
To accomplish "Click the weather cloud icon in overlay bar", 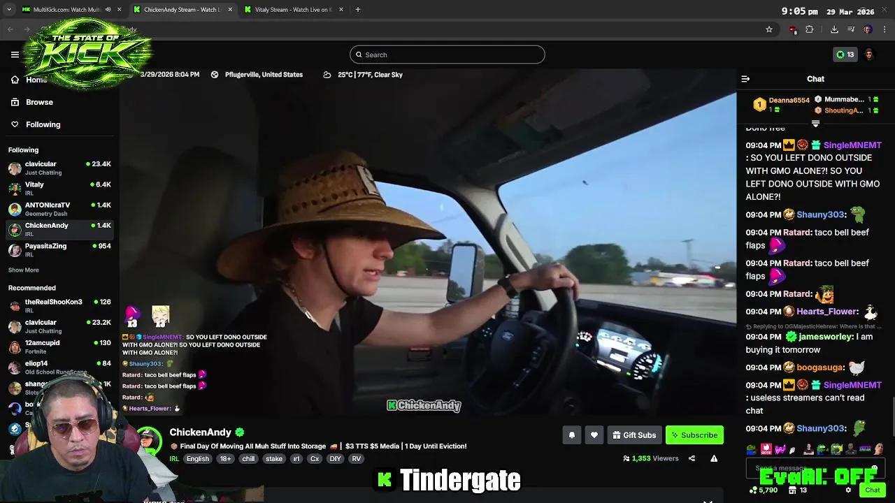I will click(x=327, y=75).
